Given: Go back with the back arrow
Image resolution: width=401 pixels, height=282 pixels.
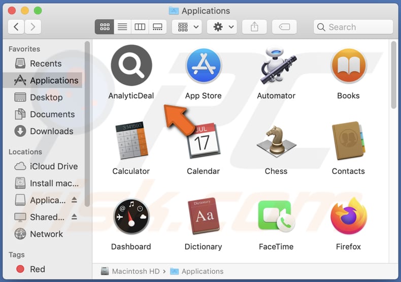Looking at the screenshot, I should tap(16, 27).
